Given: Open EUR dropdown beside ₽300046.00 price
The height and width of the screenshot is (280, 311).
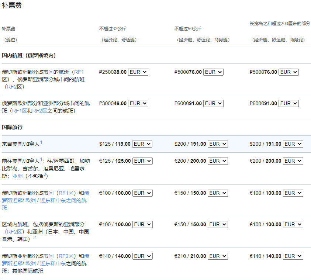Looking at the screenshot, I should tap(138, 103).
